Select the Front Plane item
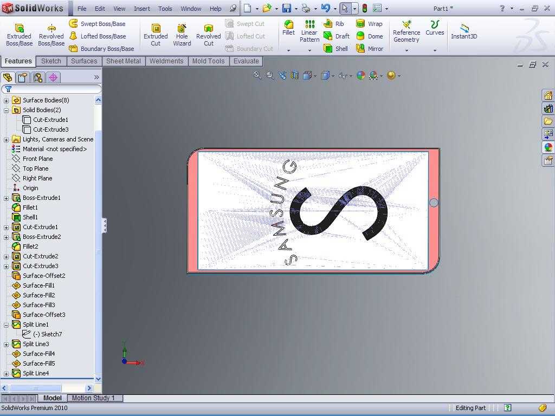The width and height of the screenshot is (555, 416). point(38,159)
